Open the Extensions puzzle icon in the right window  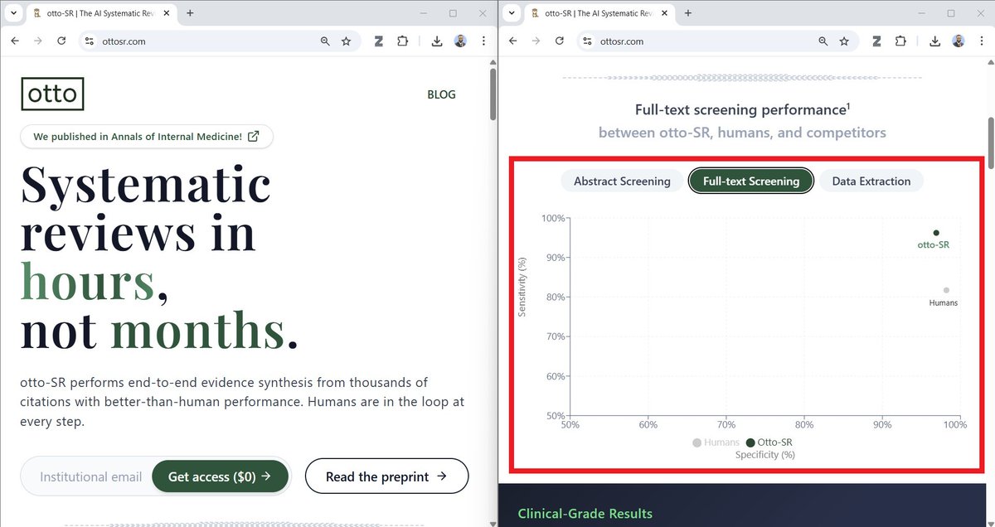click(x=900, y=41)
